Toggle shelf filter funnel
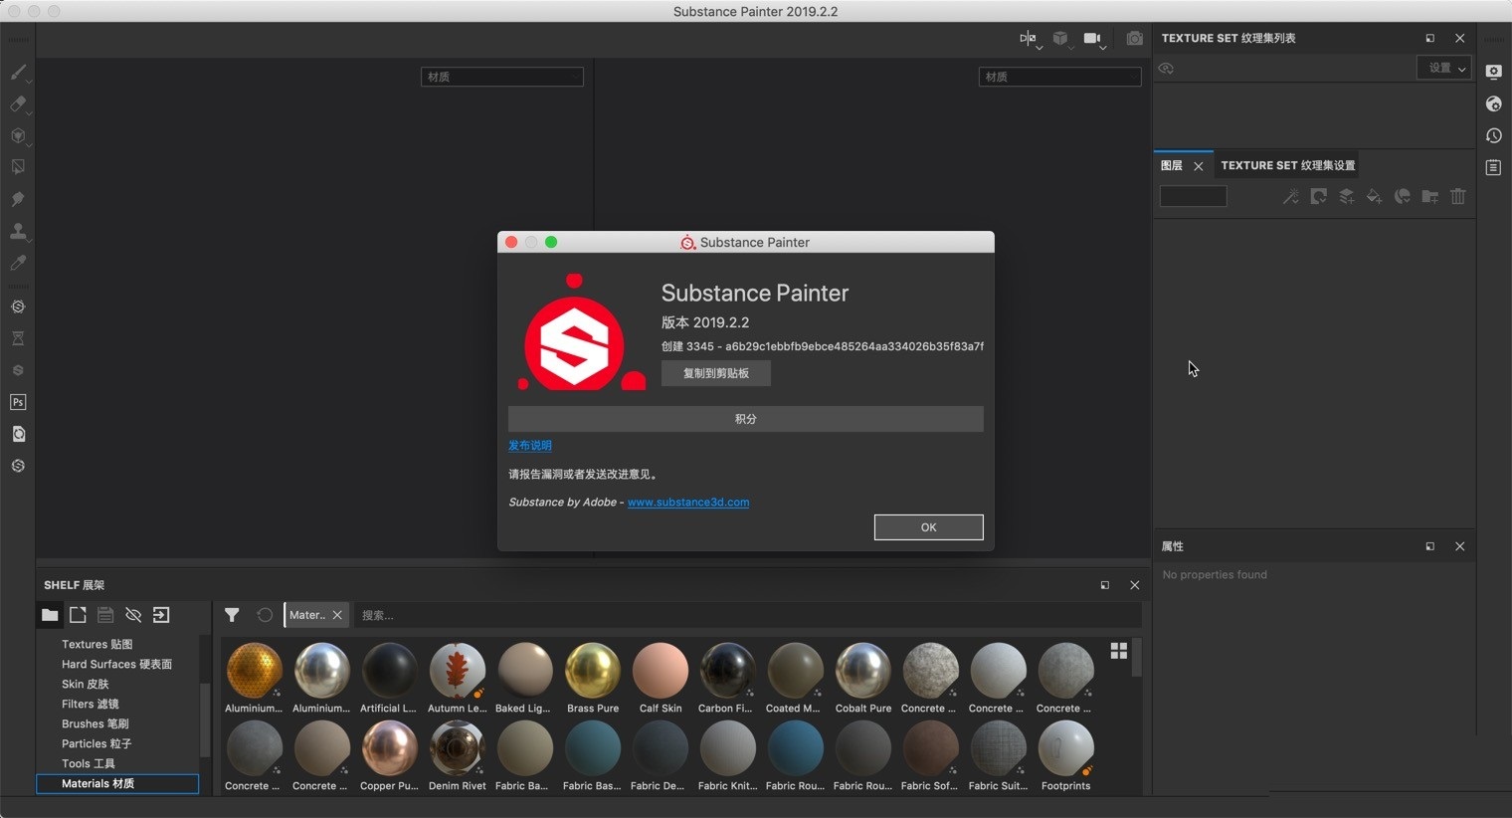This screenshot has width=1512, height=818. click(232, 615)
